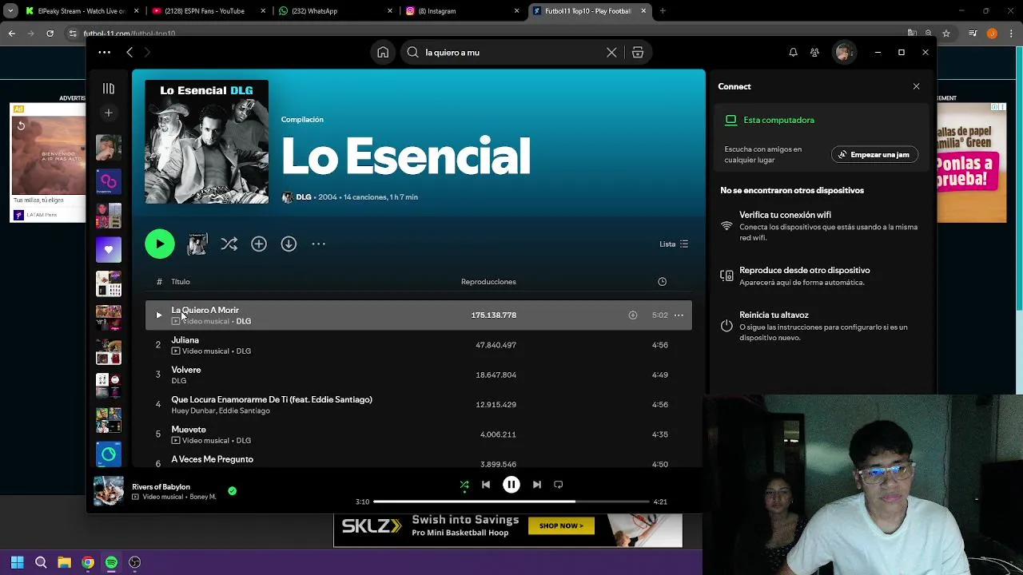Screen dimensions: 1023x575
Task: Open the profile avatar in Spotify top bar
Action: (843, 52)
